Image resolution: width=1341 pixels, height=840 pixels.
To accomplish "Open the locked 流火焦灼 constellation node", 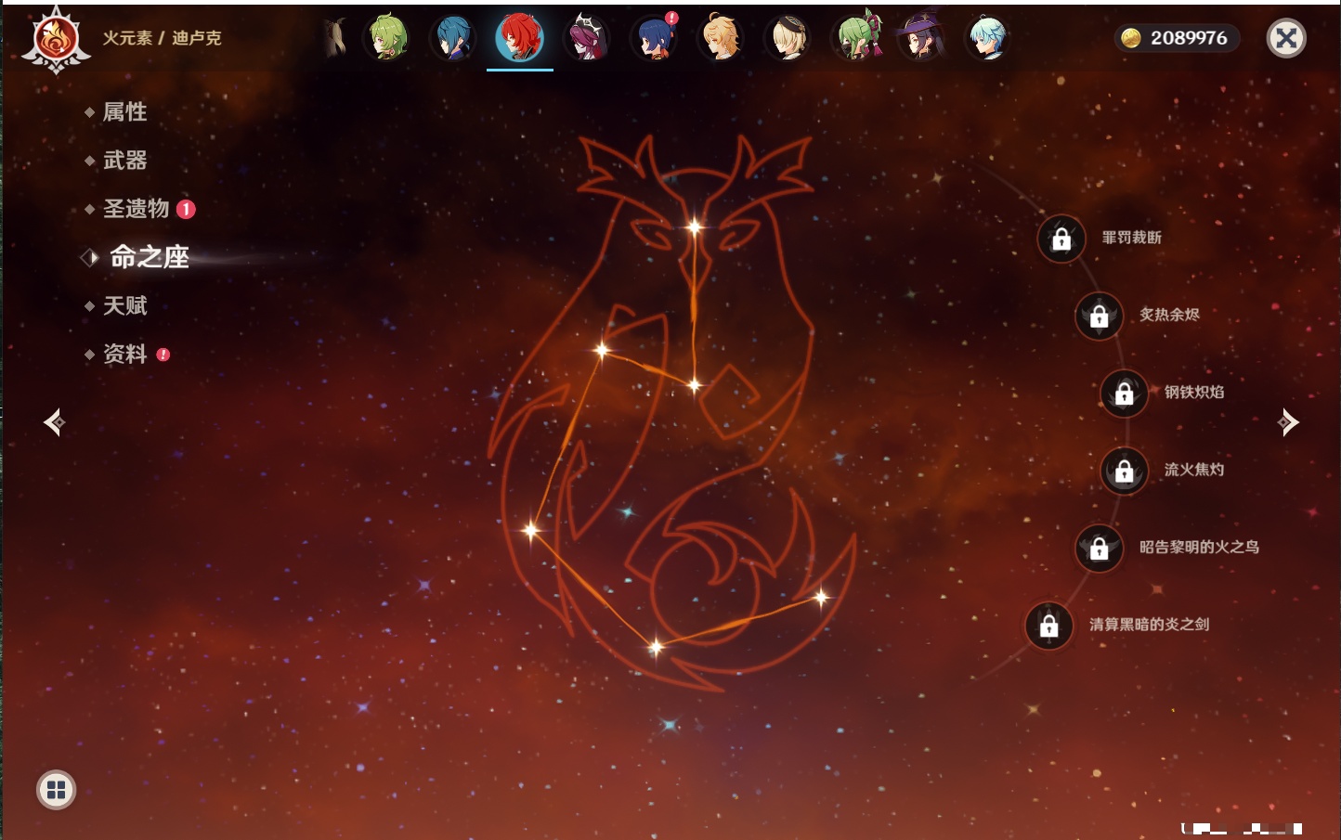I will 1124,472.
